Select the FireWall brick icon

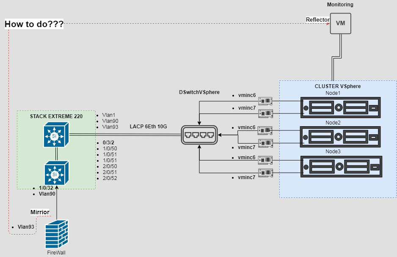coord(57,235)
